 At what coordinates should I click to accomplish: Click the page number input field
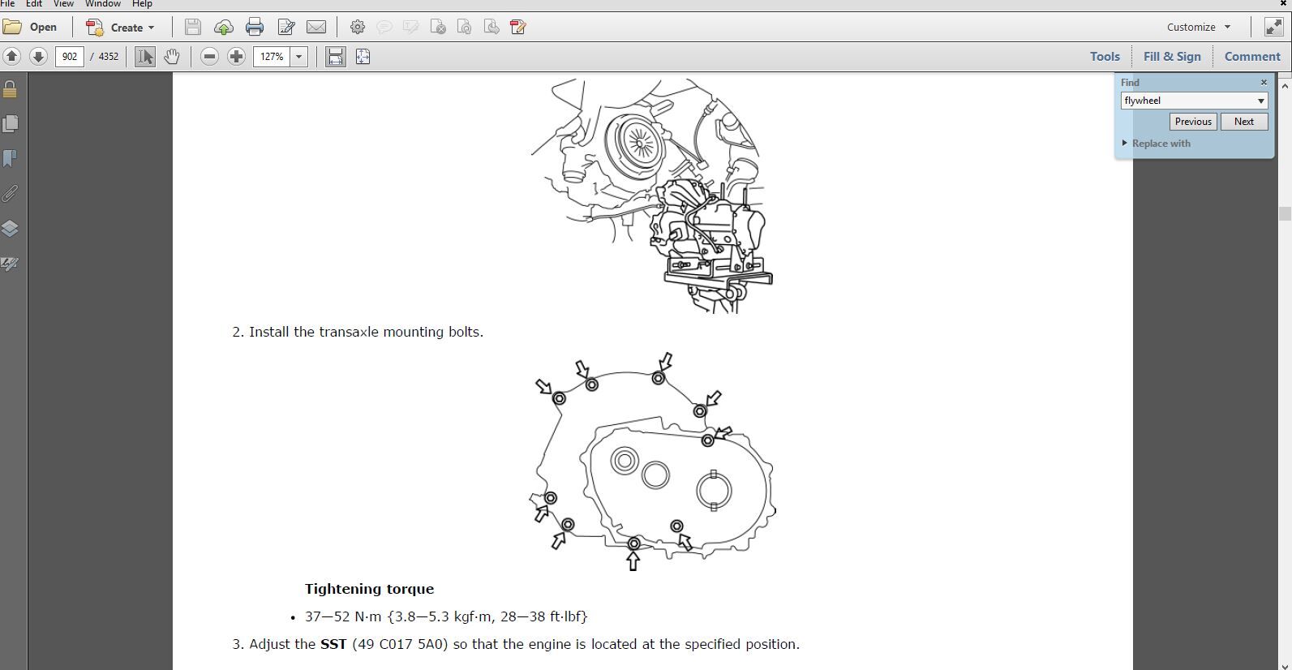click(70, 57)
